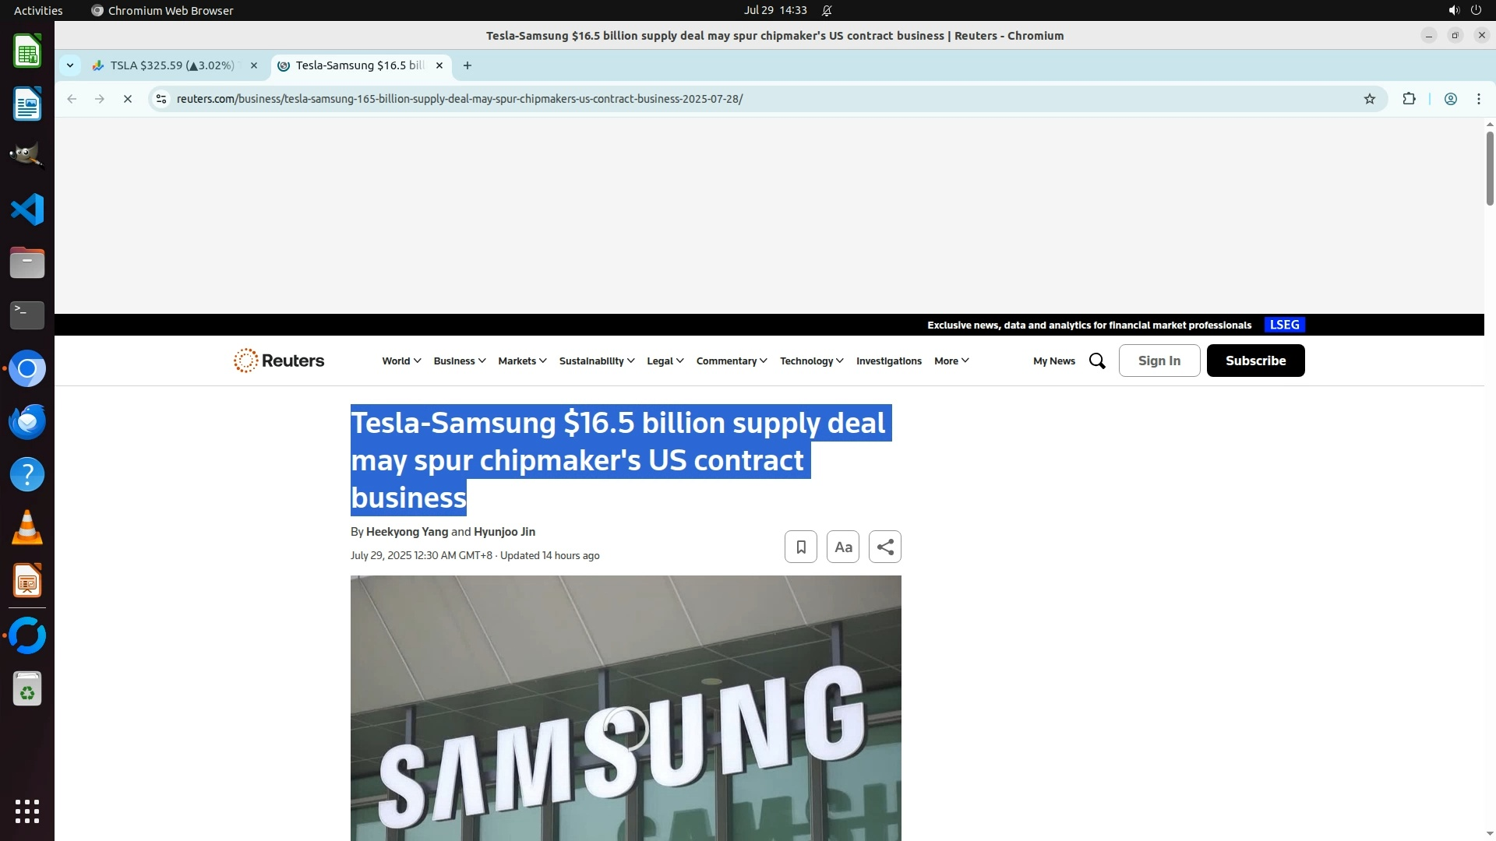
Task: Click the article share icon
Action: click(x=884, y=547)
